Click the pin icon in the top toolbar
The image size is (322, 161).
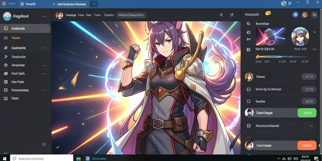(x=221, y=15)
